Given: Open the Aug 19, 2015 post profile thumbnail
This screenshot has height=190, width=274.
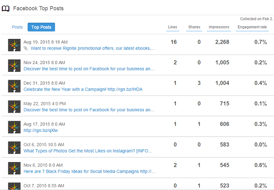Looking at the screenshot, I should click(x=14, y=45).
